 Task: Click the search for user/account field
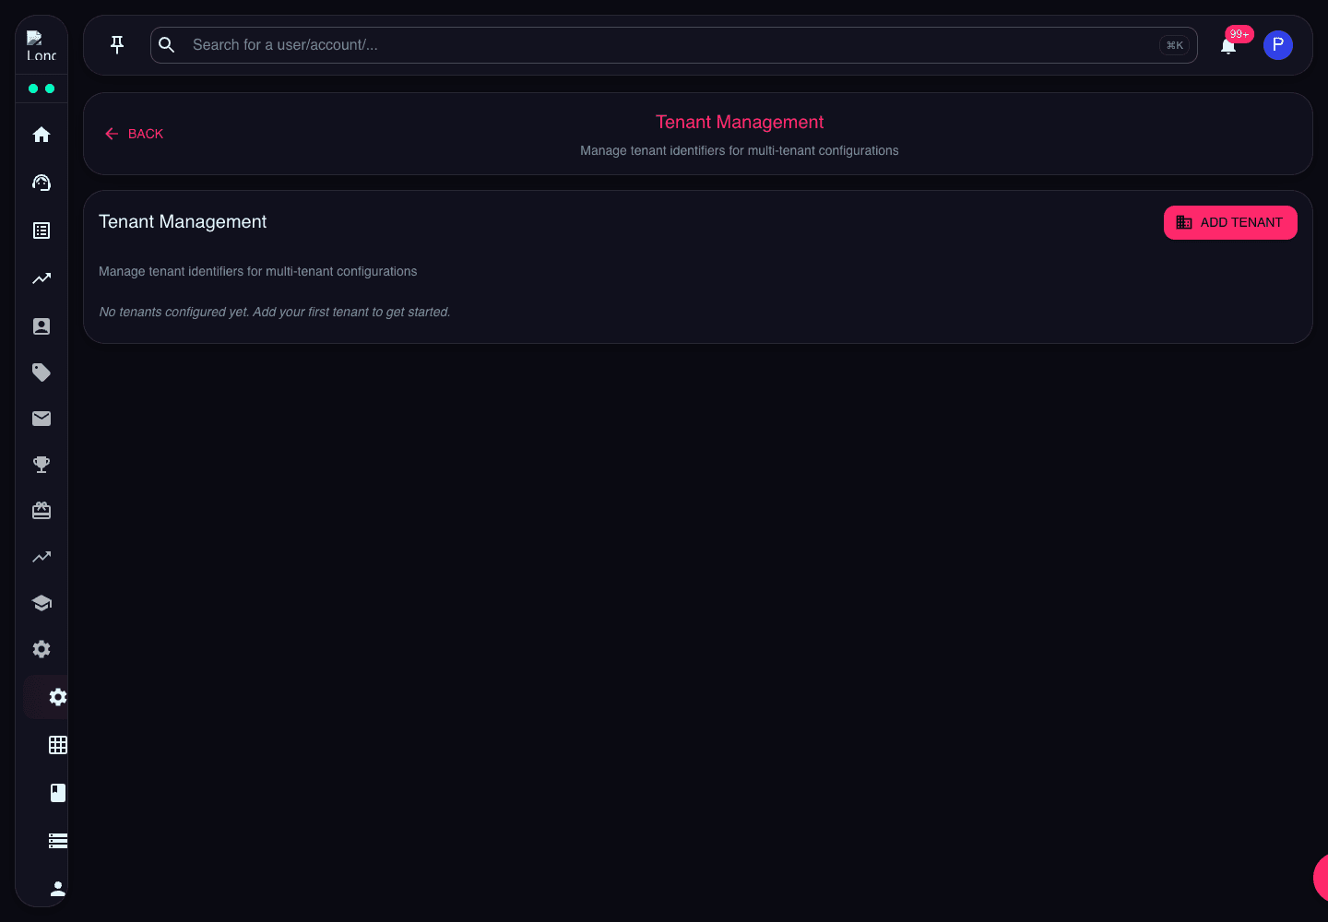[x=673, y=45]
